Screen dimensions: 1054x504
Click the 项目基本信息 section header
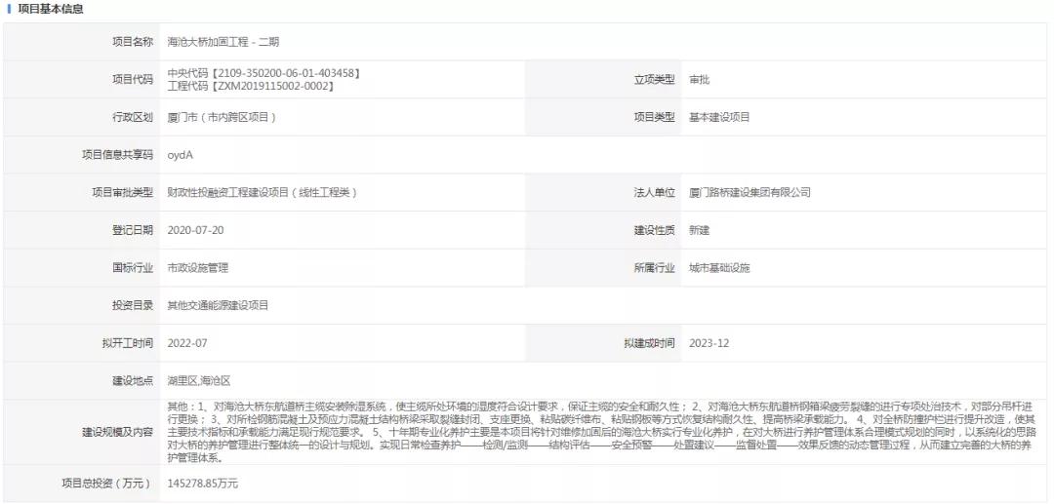pos(51,11)
